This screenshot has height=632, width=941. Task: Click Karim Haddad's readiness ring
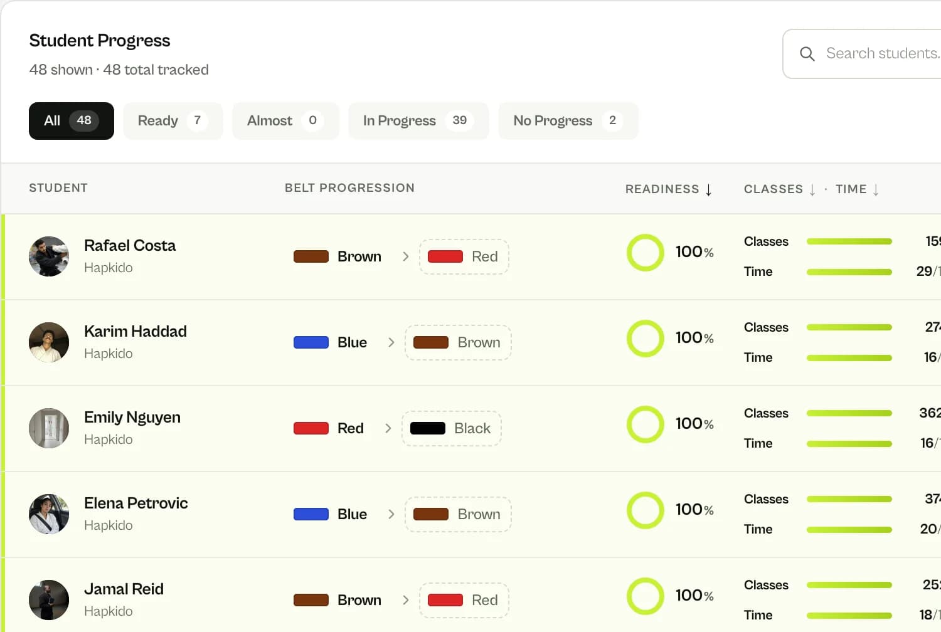click(646, 339)
